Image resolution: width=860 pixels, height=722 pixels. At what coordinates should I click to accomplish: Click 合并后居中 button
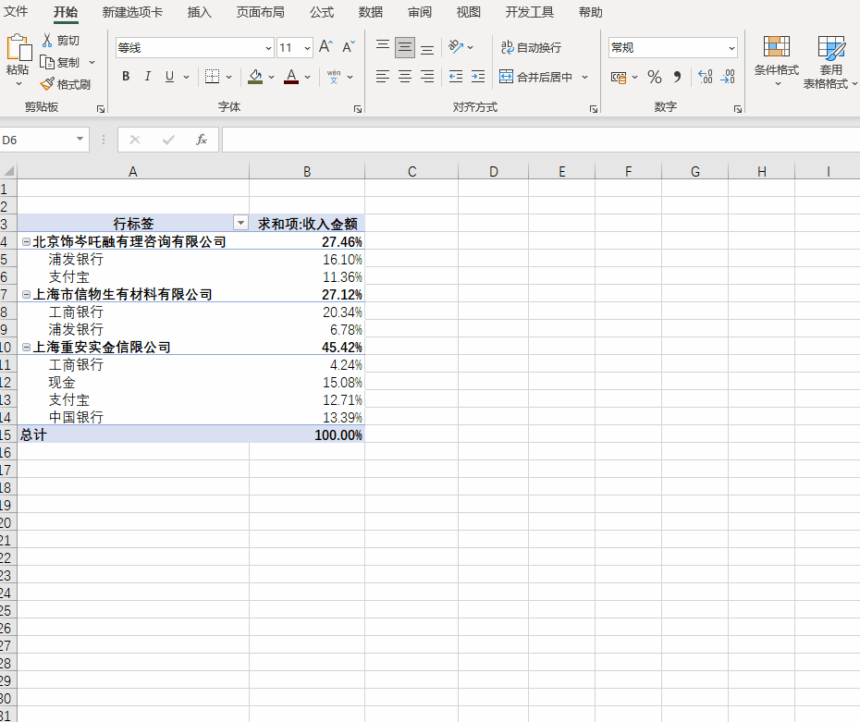(535, 77)
